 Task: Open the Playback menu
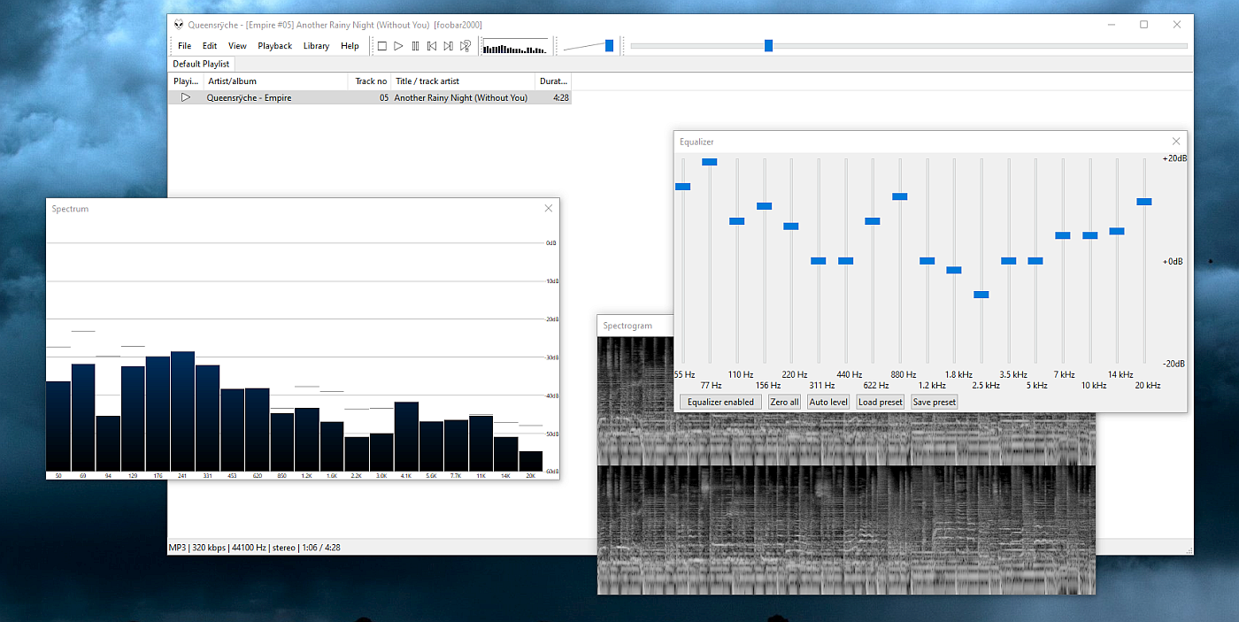point(275,46)
